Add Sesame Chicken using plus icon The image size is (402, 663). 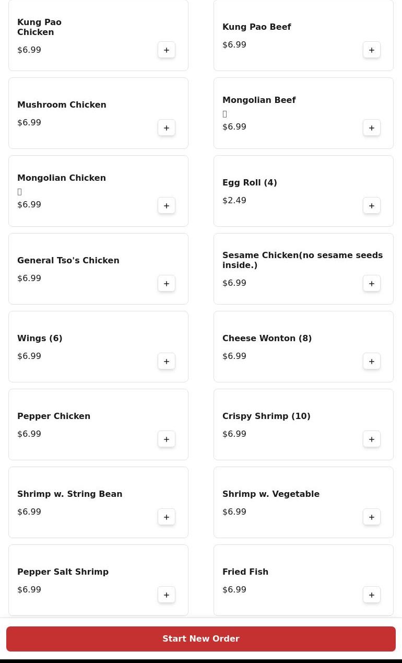pyautogui.click(x=372, y=284)
